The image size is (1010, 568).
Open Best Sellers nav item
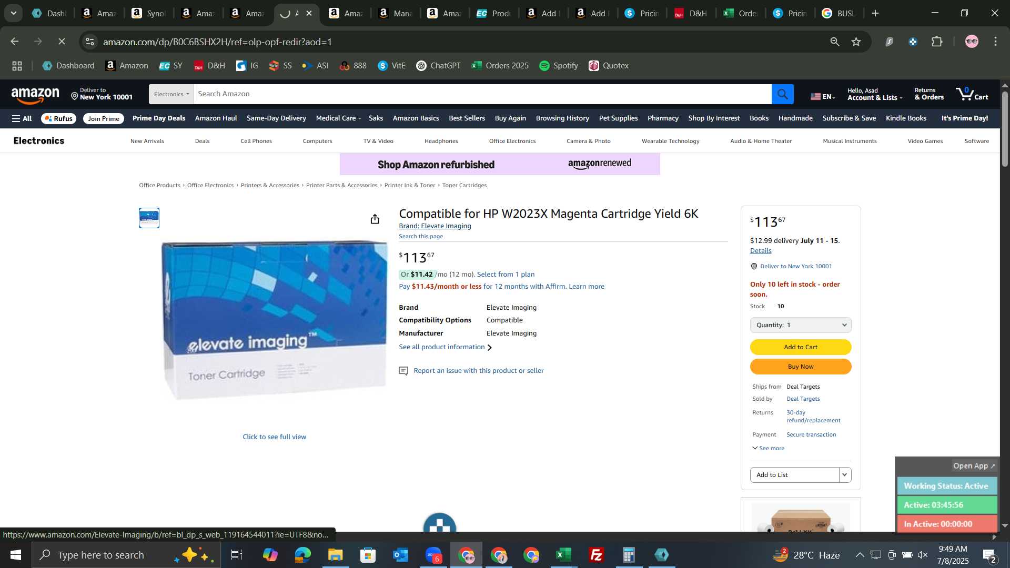467,118
